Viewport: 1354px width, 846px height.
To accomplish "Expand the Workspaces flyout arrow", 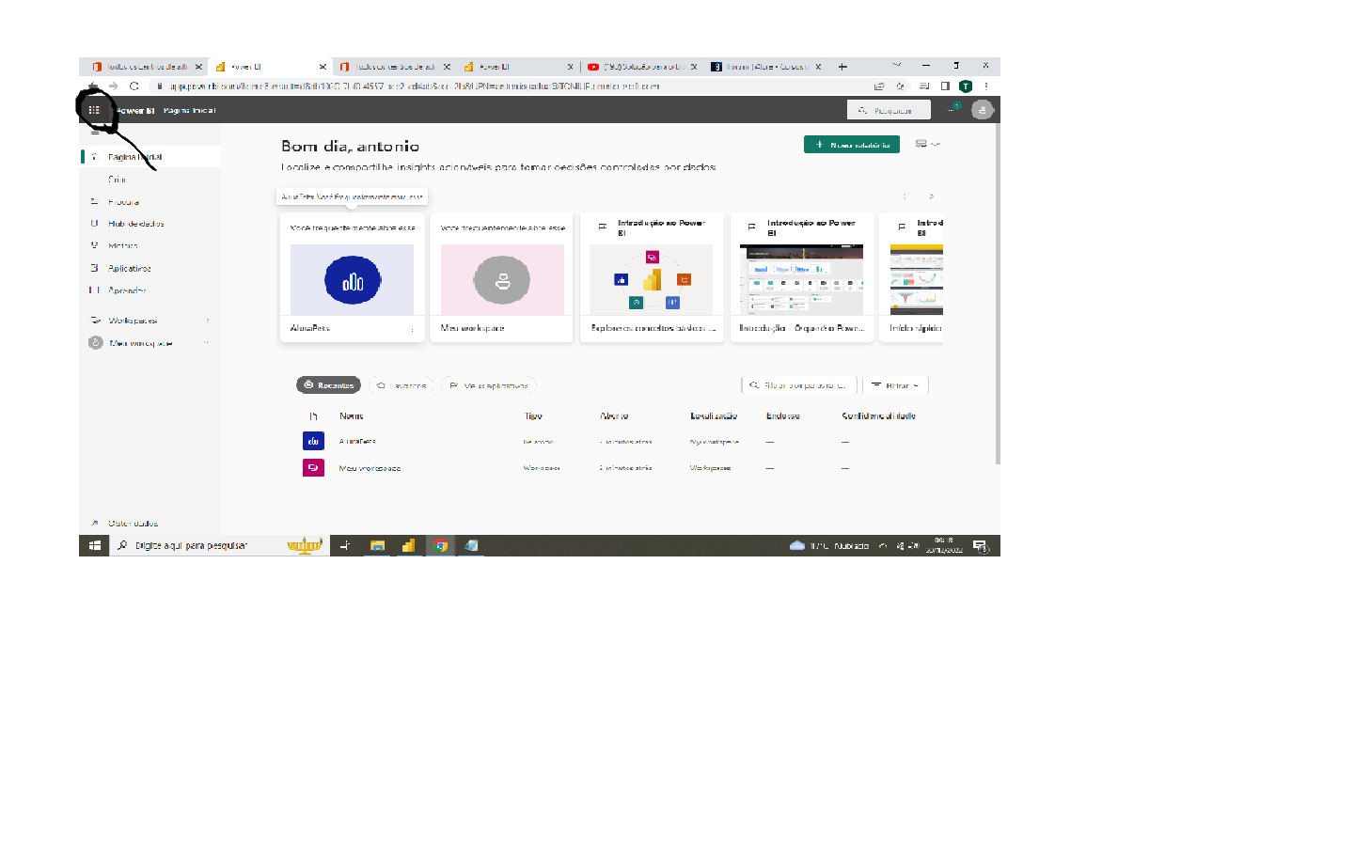I will coord(208,321).
